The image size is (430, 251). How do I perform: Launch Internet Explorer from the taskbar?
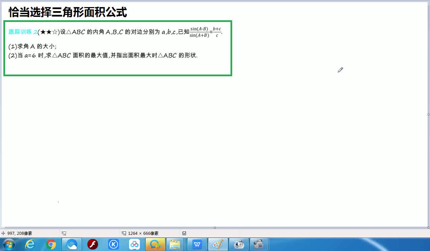[29, 244]
